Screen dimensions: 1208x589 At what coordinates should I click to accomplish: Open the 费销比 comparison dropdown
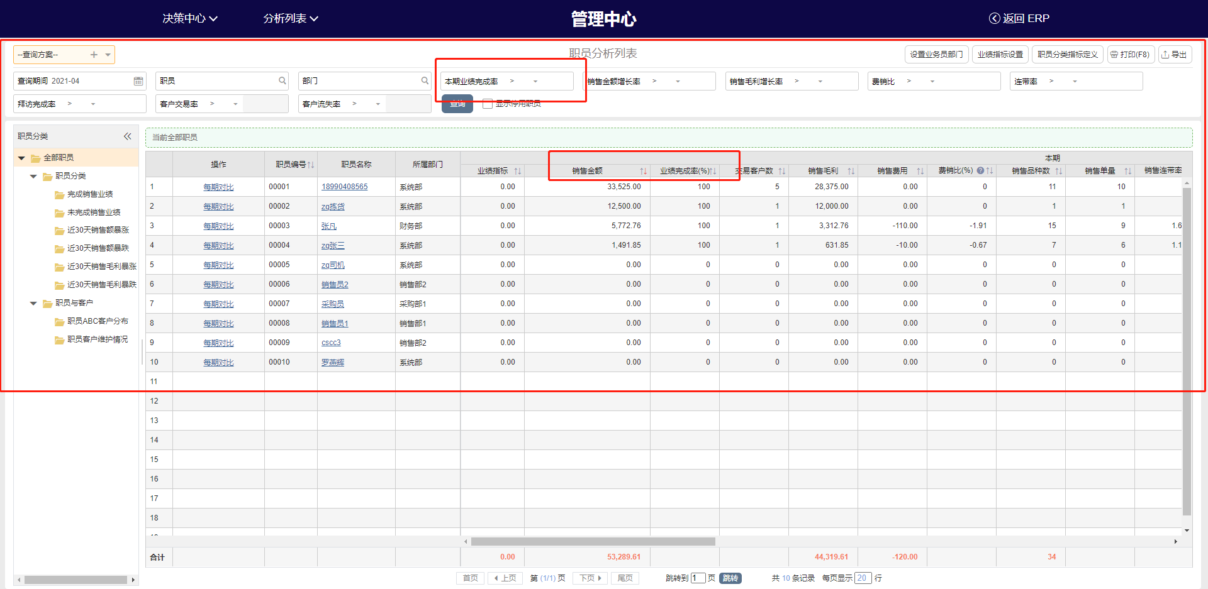click(x=932, y=82)
